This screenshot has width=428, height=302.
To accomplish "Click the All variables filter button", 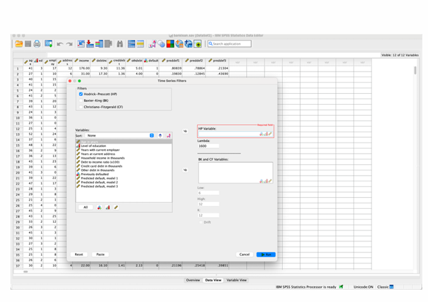I will (85, 208).
